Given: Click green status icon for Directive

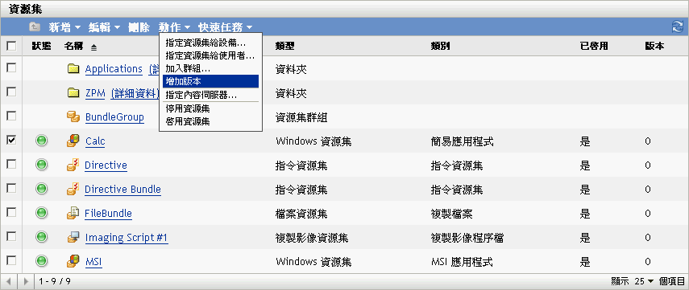Looking at the screenshot, I should (x=41, y=165).
